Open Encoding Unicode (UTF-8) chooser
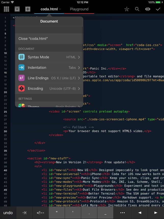This screenshot has width=164, height=219. 65,88
